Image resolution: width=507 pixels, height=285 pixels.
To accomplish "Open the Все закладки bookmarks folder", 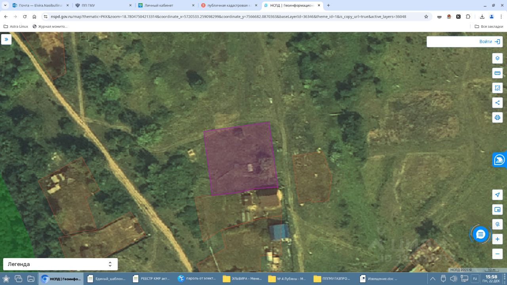I will coord(489,27).
